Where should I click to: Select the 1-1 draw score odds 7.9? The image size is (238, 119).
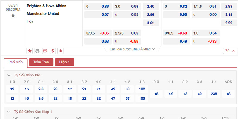[170, 94]
